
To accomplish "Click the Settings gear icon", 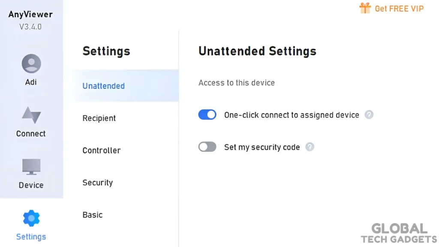I will pyautogui.click(x=30, y=217).
